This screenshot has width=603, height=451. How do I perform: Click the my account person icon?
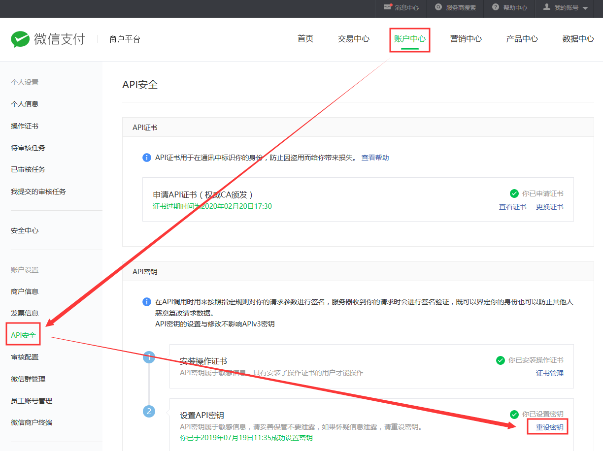pos(547,7)
